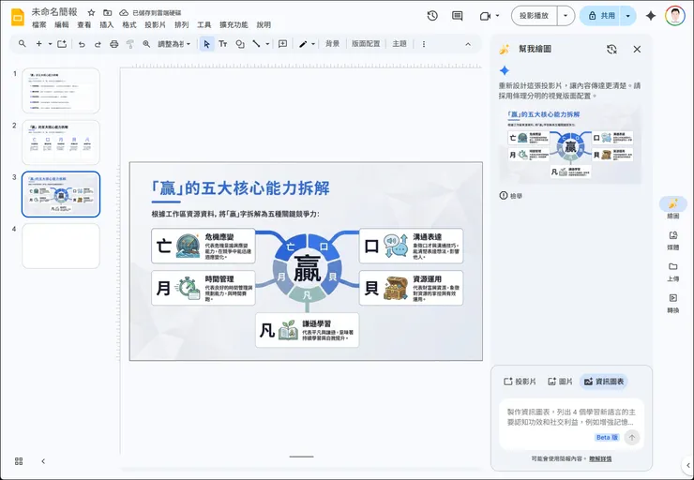Open the 排列 menu
The height and width of the screenshot is (480, 694).
(x=181, y=24)
